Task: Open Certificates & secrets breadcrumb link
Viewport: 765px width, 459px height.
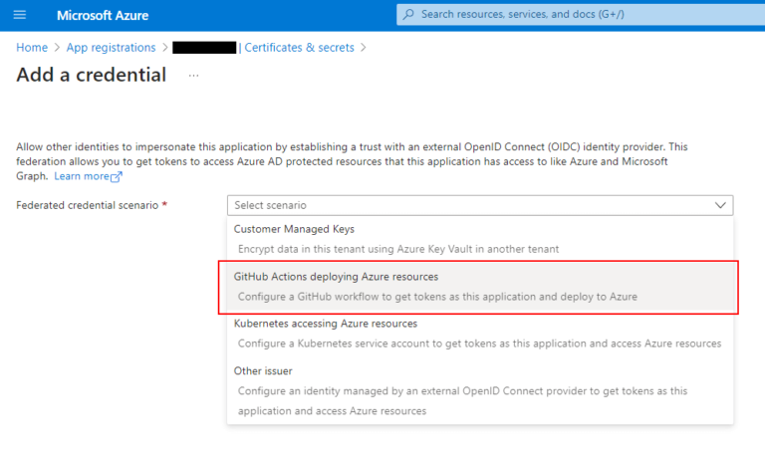Action: [x=300, y=48]
